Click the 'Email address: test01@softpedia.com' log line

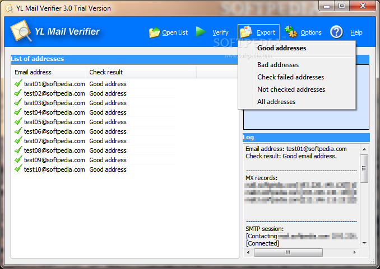[x=296, y=149]
